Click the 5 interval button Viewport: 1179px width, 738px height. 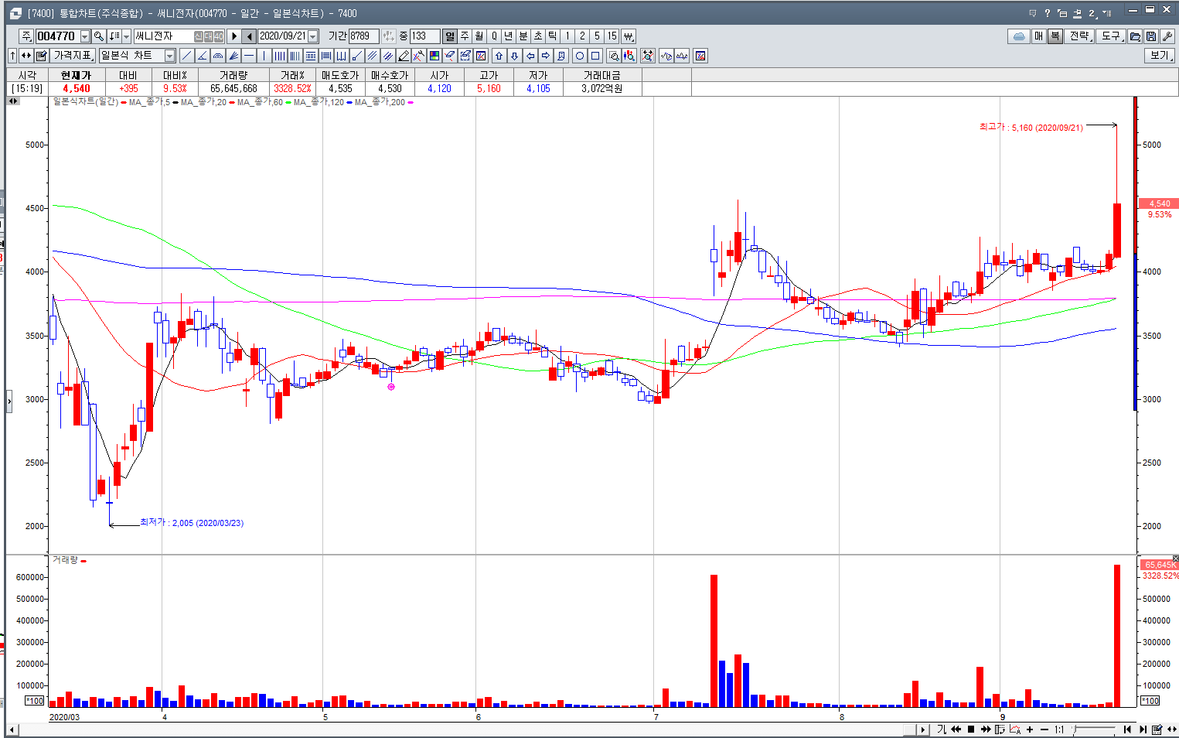(597, 36)
